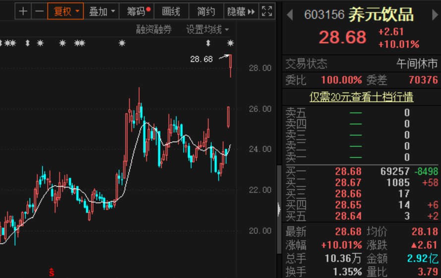
Task: Open the 融资融券 margin trading view
Action: pyautogui.click(x=154, y=30)
